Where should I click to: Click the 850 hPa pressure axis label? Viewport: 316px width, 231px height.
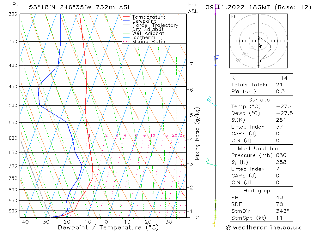coord(13,201)
